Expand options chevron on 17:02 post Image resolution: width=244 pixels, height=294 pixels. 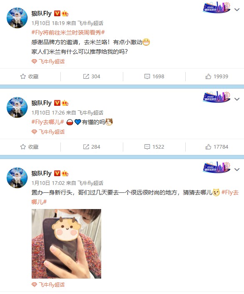pyautogui.click(x=237, y=169)
